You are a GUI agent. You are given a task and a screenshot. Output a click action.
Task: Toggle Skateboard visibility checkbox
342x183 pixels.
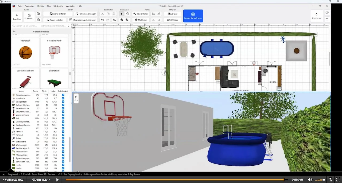(63, 142)
